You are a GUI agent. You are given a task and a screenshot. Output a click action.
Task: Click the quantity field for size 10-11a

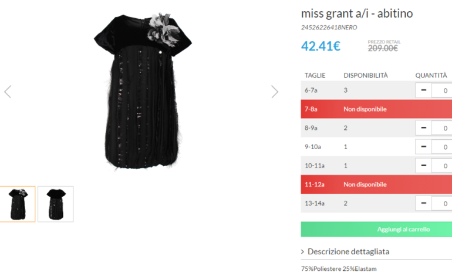[x=441, y=166]
